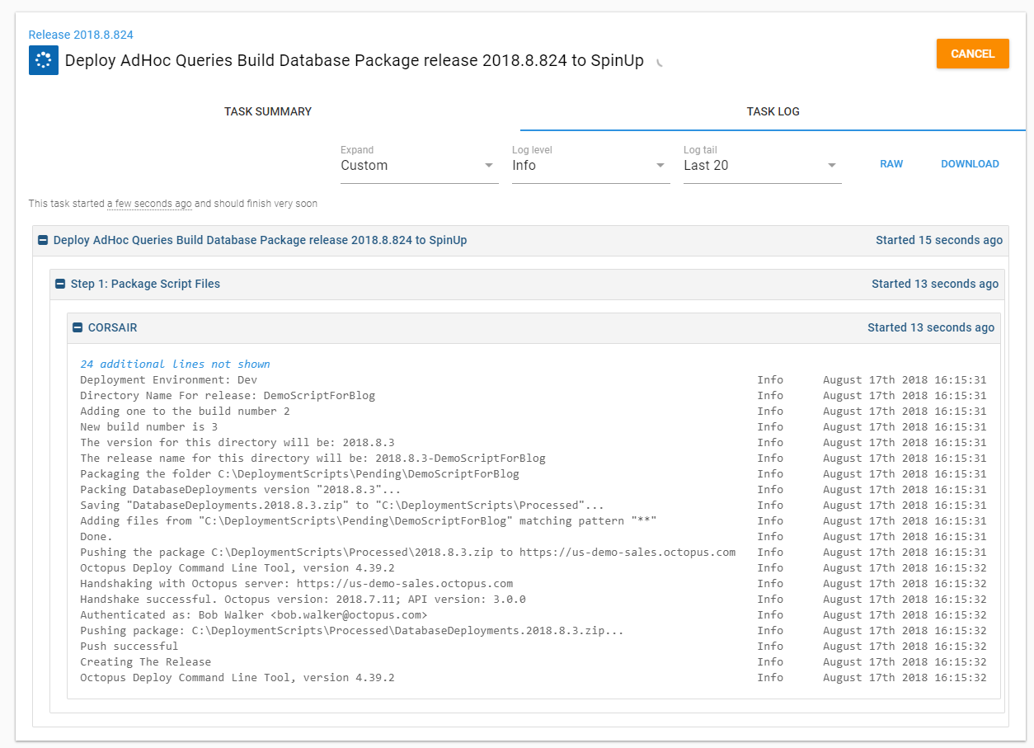Click the 'a few seconds ago' start time
Screen dimensions: 1034x748
149,204
